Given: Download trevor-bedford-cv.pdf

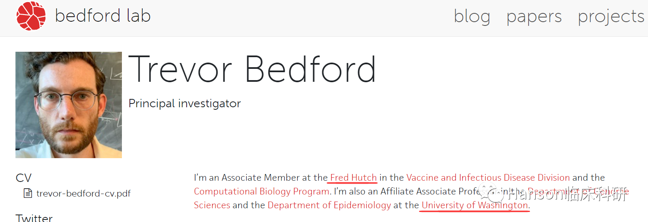Looking at the screenshot, I should [x=84, y=194].
